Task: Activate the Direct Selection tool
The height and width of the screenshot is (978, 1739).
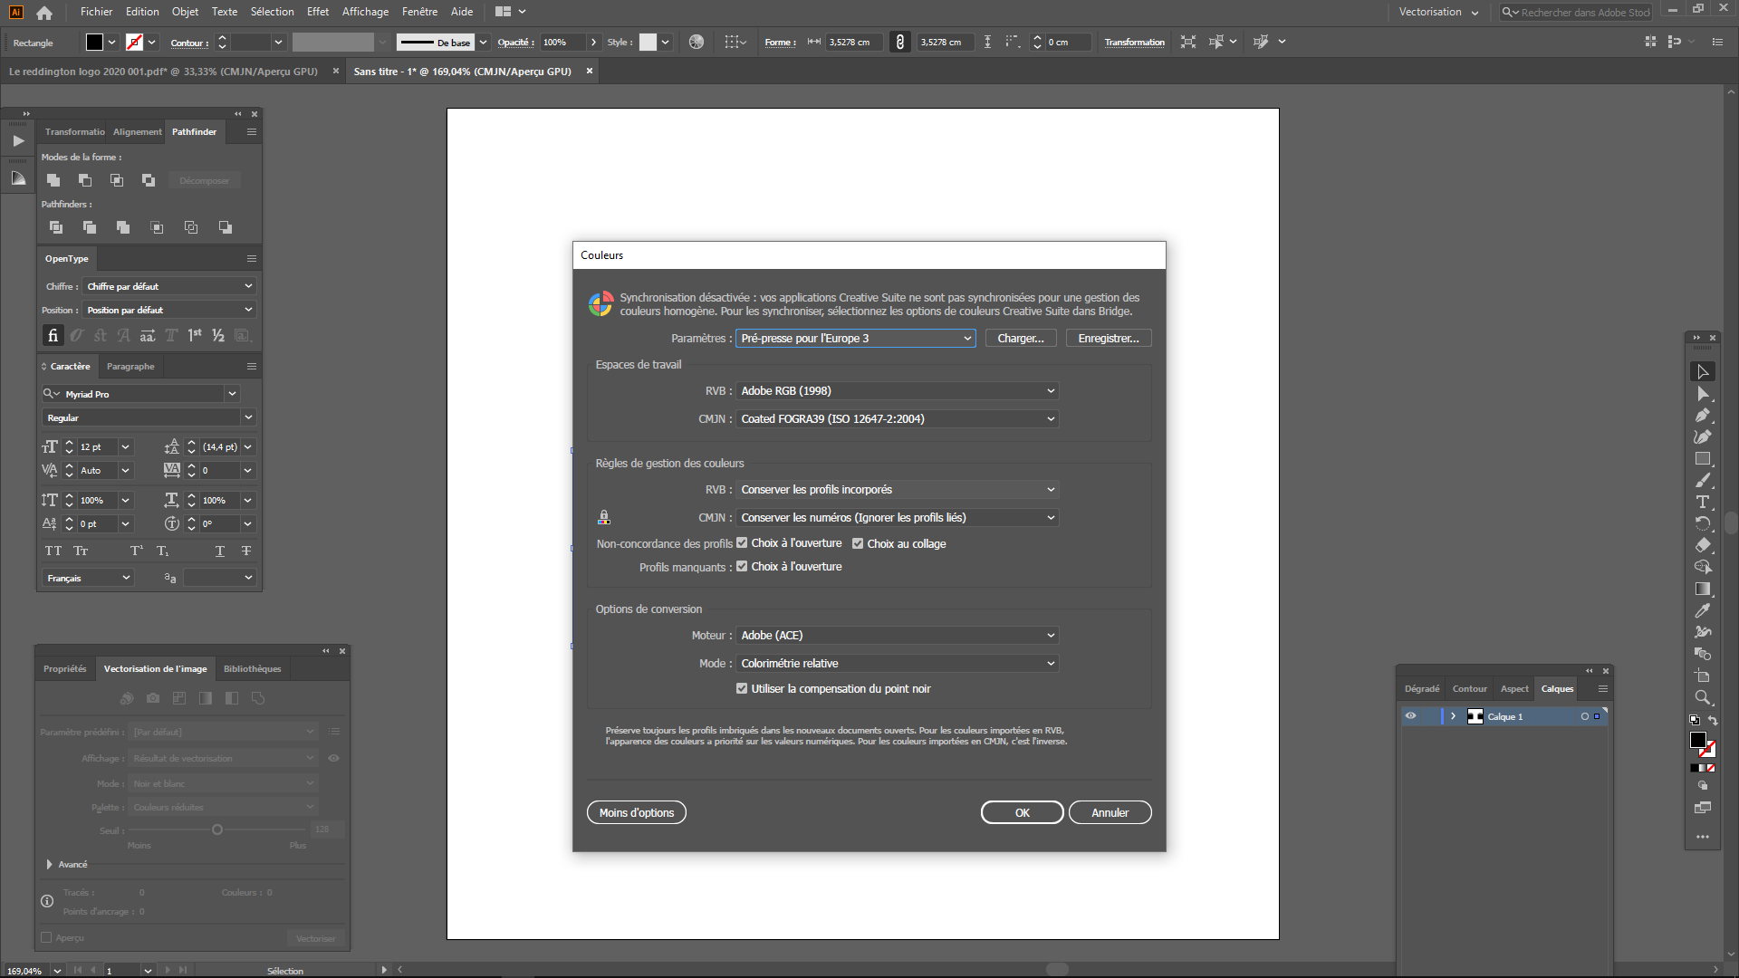Action: 1704,394
